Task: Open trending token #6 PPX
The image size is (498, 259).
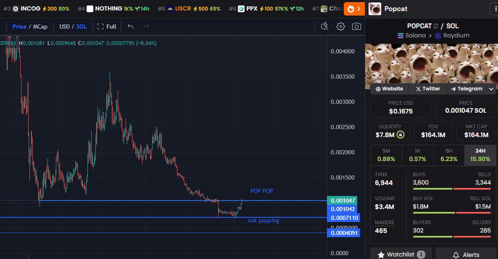Action: (266, 8)
